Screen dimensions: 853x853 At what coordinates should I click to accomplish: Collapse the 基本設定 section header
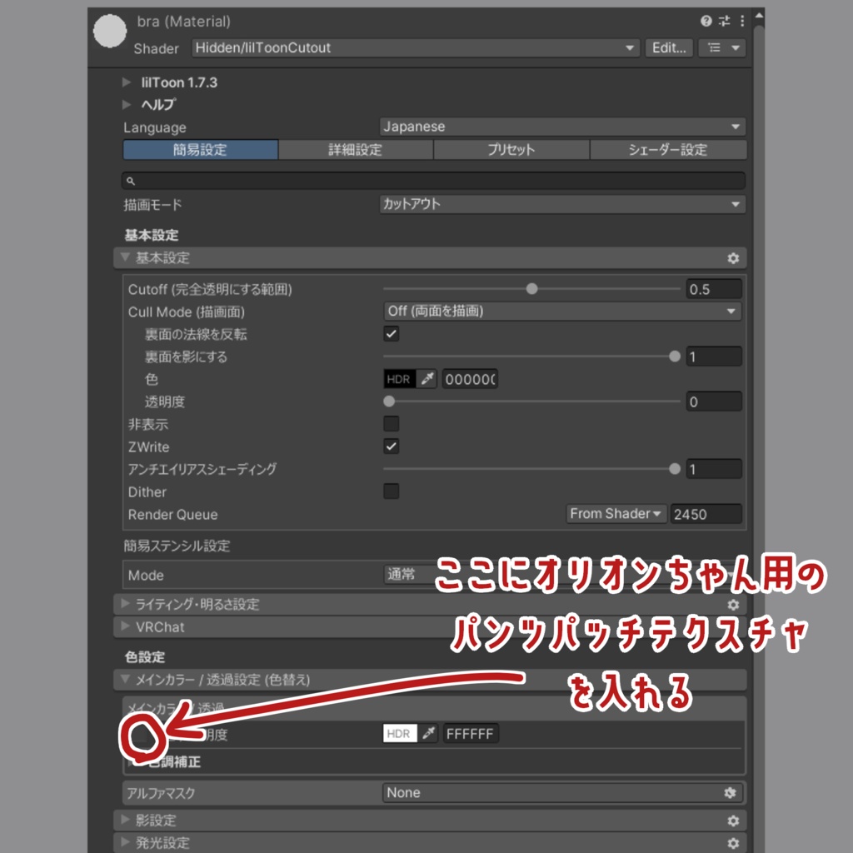430,258
